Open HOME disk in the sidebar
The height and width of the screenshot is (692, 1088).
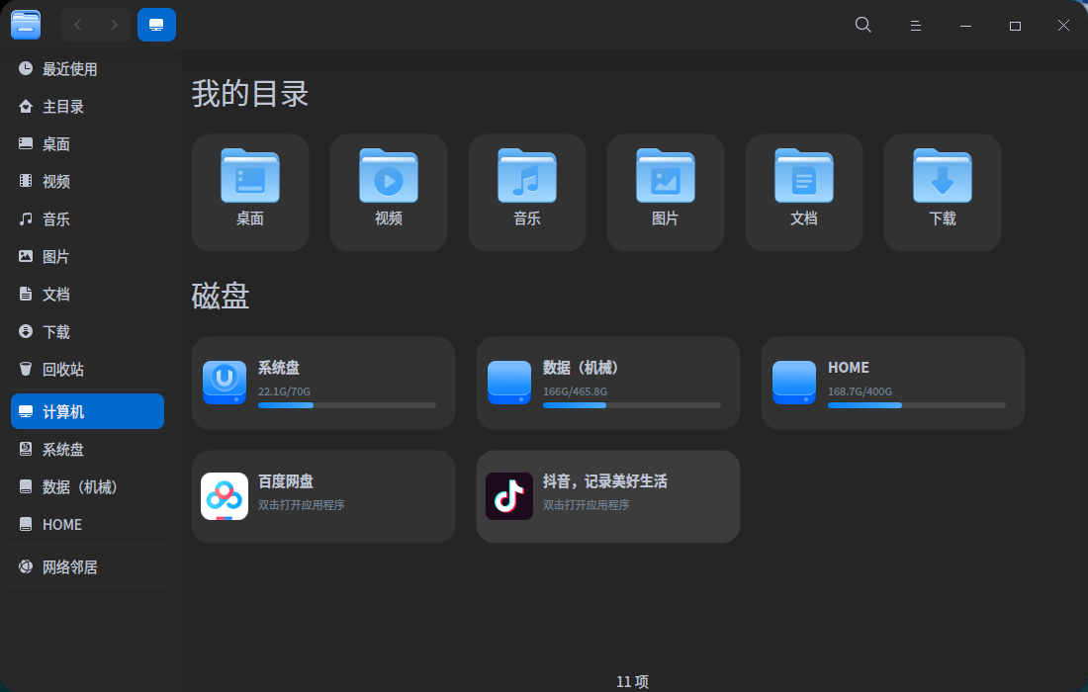(x=87, y=524)
